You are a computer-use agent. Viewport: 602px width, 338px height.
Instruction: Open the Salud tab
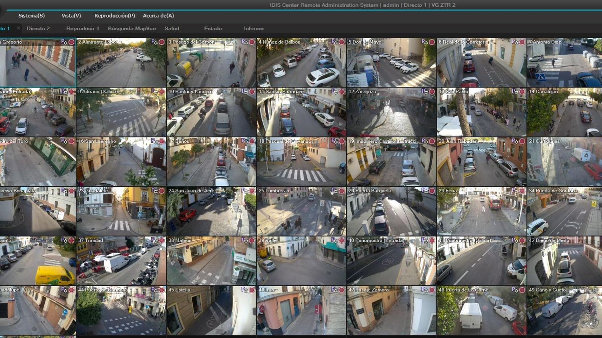tap(172, 29)
